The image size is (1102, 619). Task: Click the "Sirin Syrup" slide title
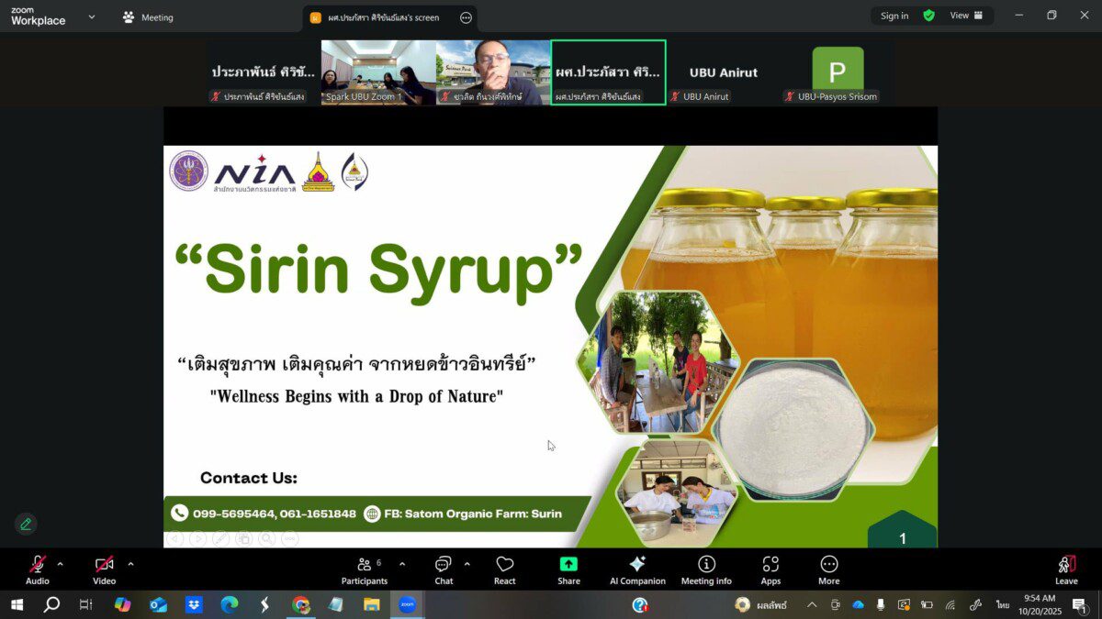point(378,270)
